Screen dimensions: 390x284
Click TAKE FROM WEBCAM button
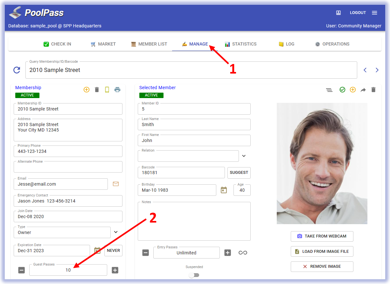[x=322, y=236]
